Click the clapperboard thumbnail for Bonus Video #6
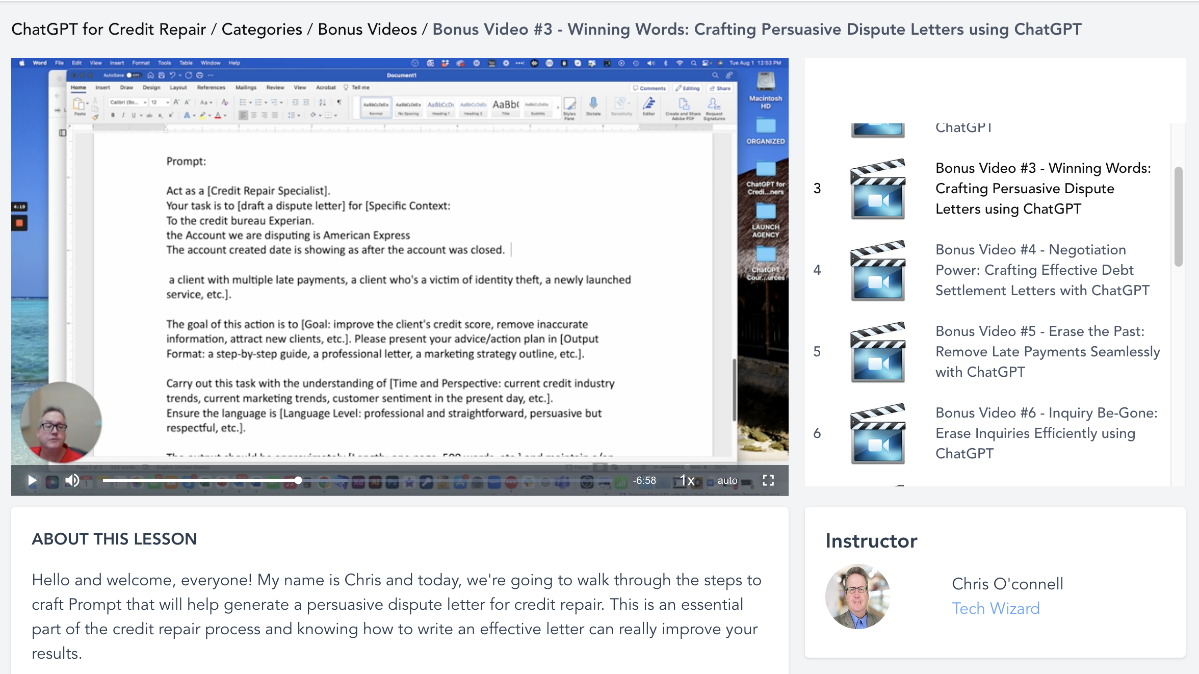The image size is (1199, 674). point(878,433)
